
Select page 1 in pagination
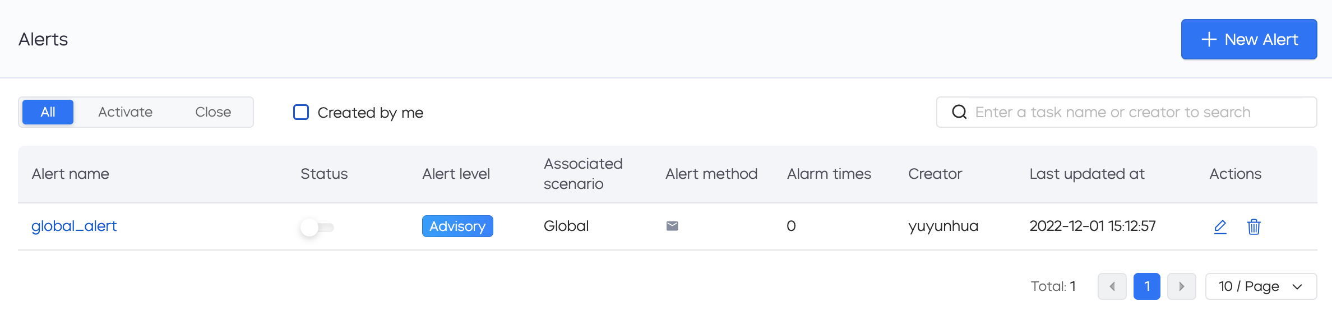1147,286
